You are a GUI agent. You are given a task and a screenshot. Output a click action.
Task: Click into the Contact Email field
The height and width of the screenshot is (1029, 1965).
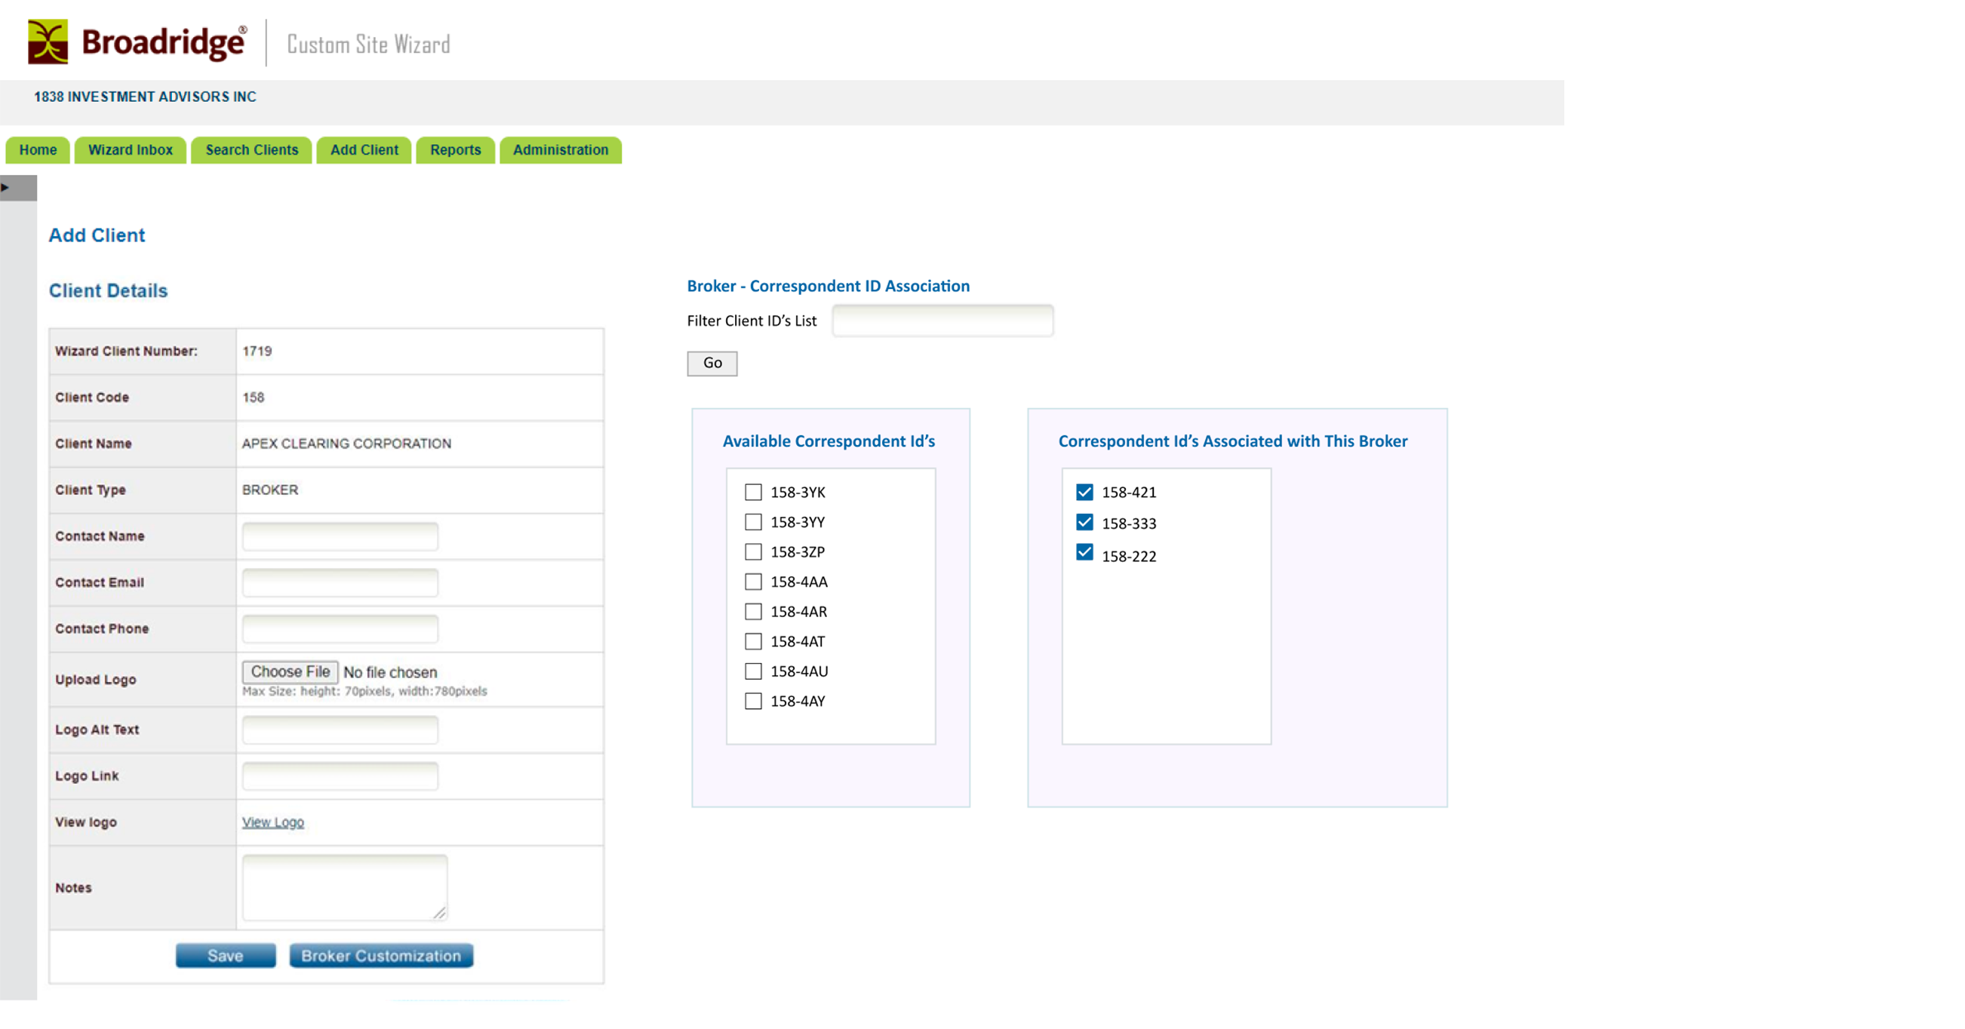(340, 582)
